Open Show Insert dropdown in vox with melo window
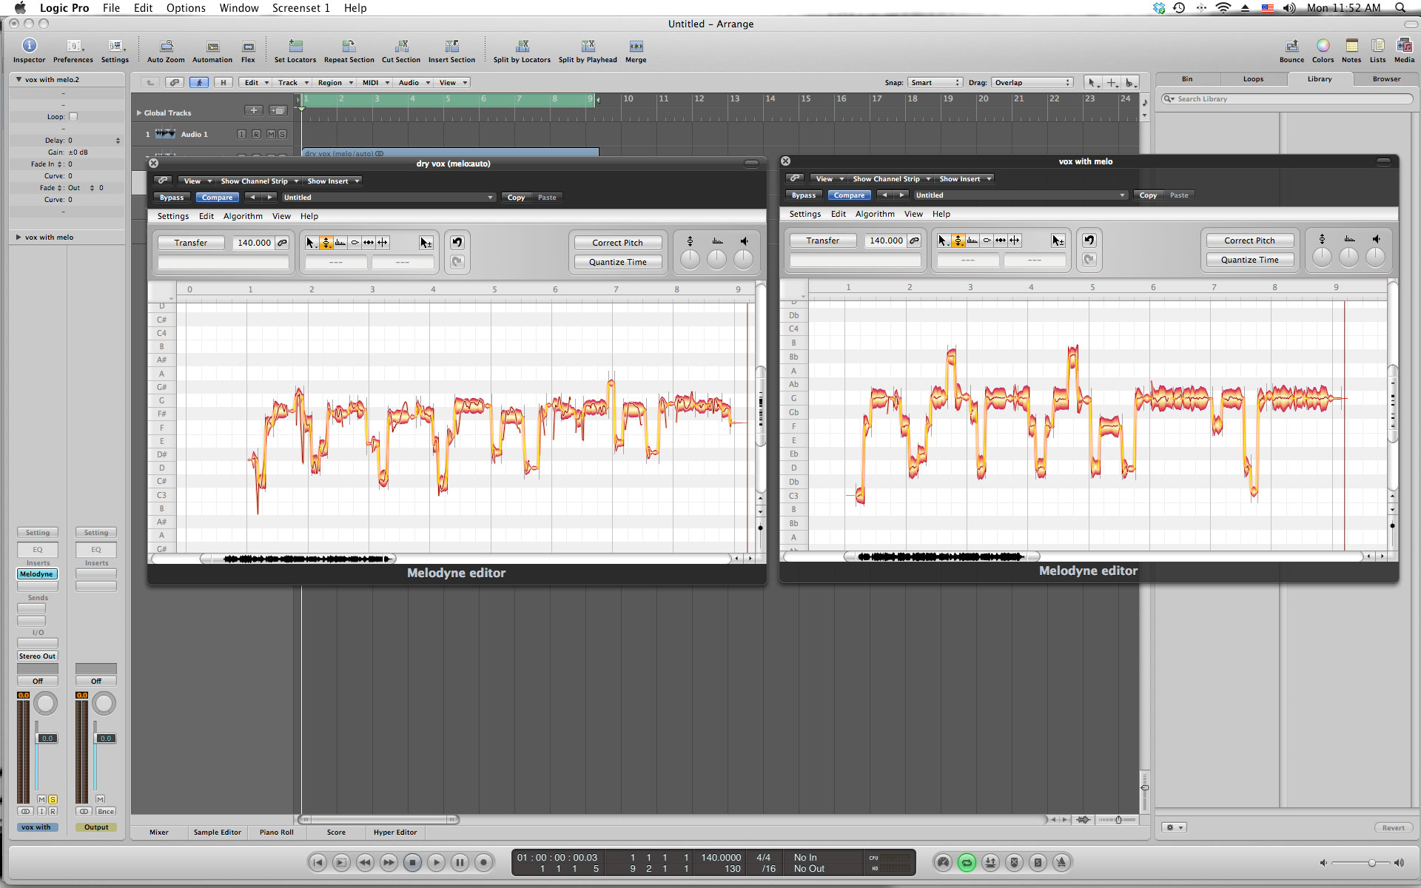This screenshot has height=888, width=1421. coord(965,179)
